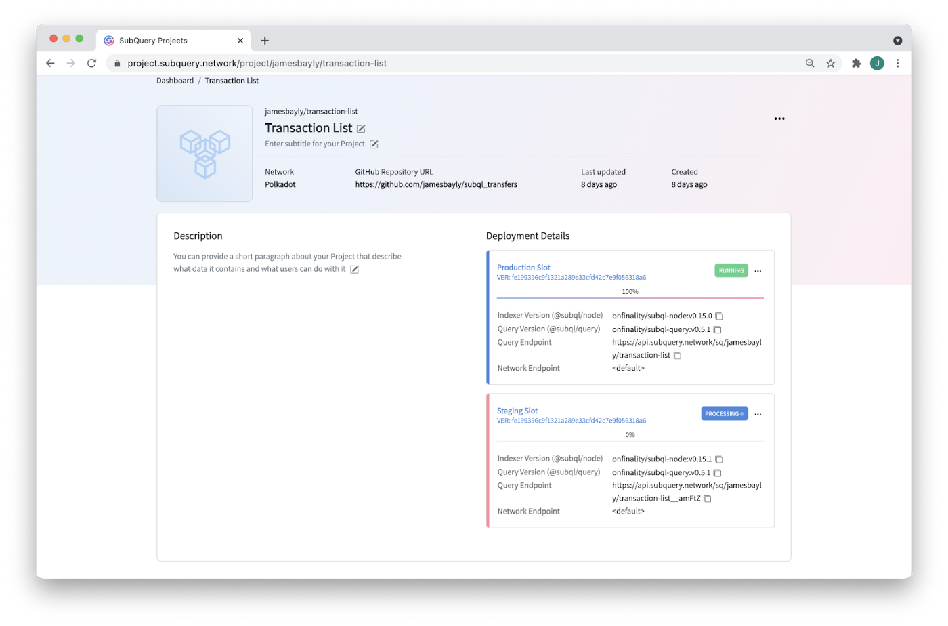The image size is (948, 626).
Task: Edit the Transaction List project title
Action: [x=361, y=129]
